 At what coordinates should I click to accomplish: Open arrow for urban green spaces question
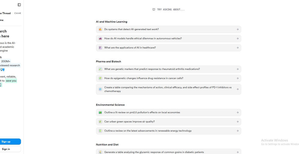[x=237, y=122]
